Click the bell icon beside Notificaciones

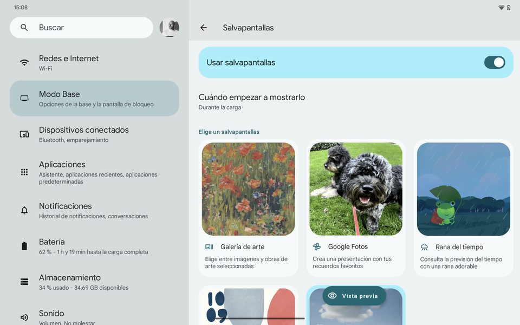coord(24,210)
